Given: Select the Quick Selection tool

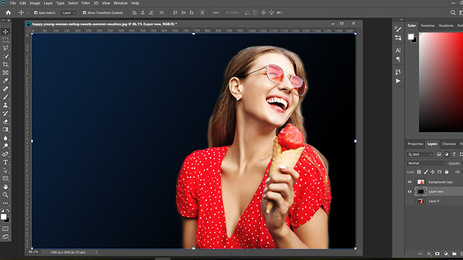Looking at the screenshot, I should (6, 56).
